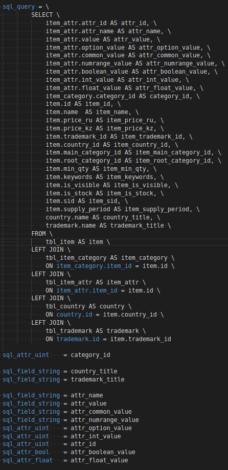
Task: Click the sql_attr_float = attr_float_value line
Action: [65, 460]
